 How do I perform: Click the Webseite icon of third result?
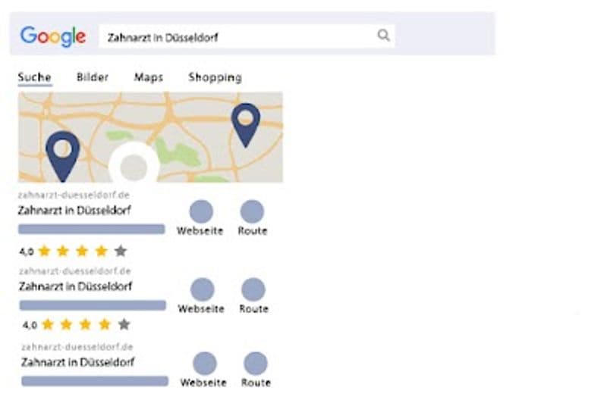click(204, 364)
